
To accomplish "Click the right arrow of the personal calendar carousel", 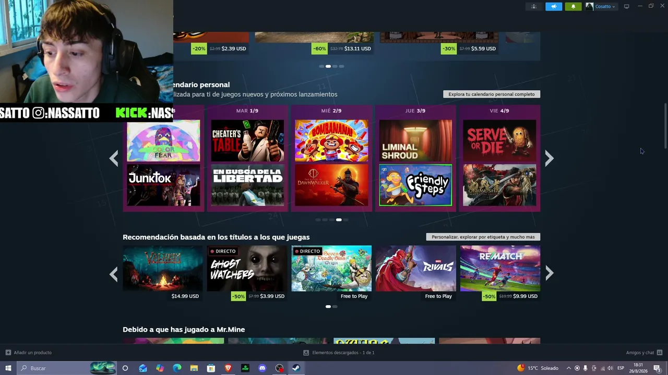I will (x=549, y=158).
